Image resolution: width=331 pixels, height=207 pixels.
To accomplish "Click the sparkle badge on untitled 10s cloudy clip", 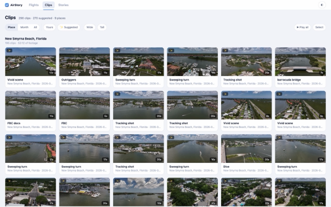I will (117, 181).
